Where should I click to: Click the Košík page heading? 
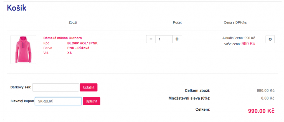point(17,8)
